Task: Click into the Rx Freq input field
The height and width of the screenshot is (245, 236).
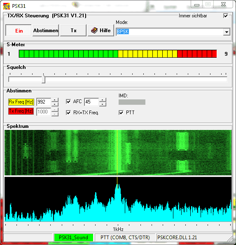Action: tap(44, 102)
